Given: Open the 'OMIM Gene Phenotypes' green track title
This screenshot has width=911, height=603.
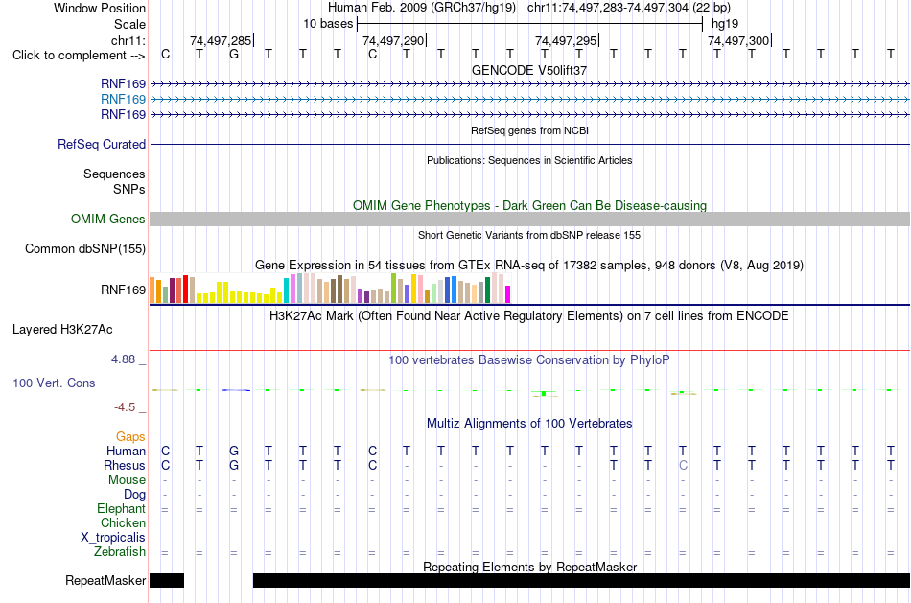Looking at the screenshot, I should tap(530, 206).
